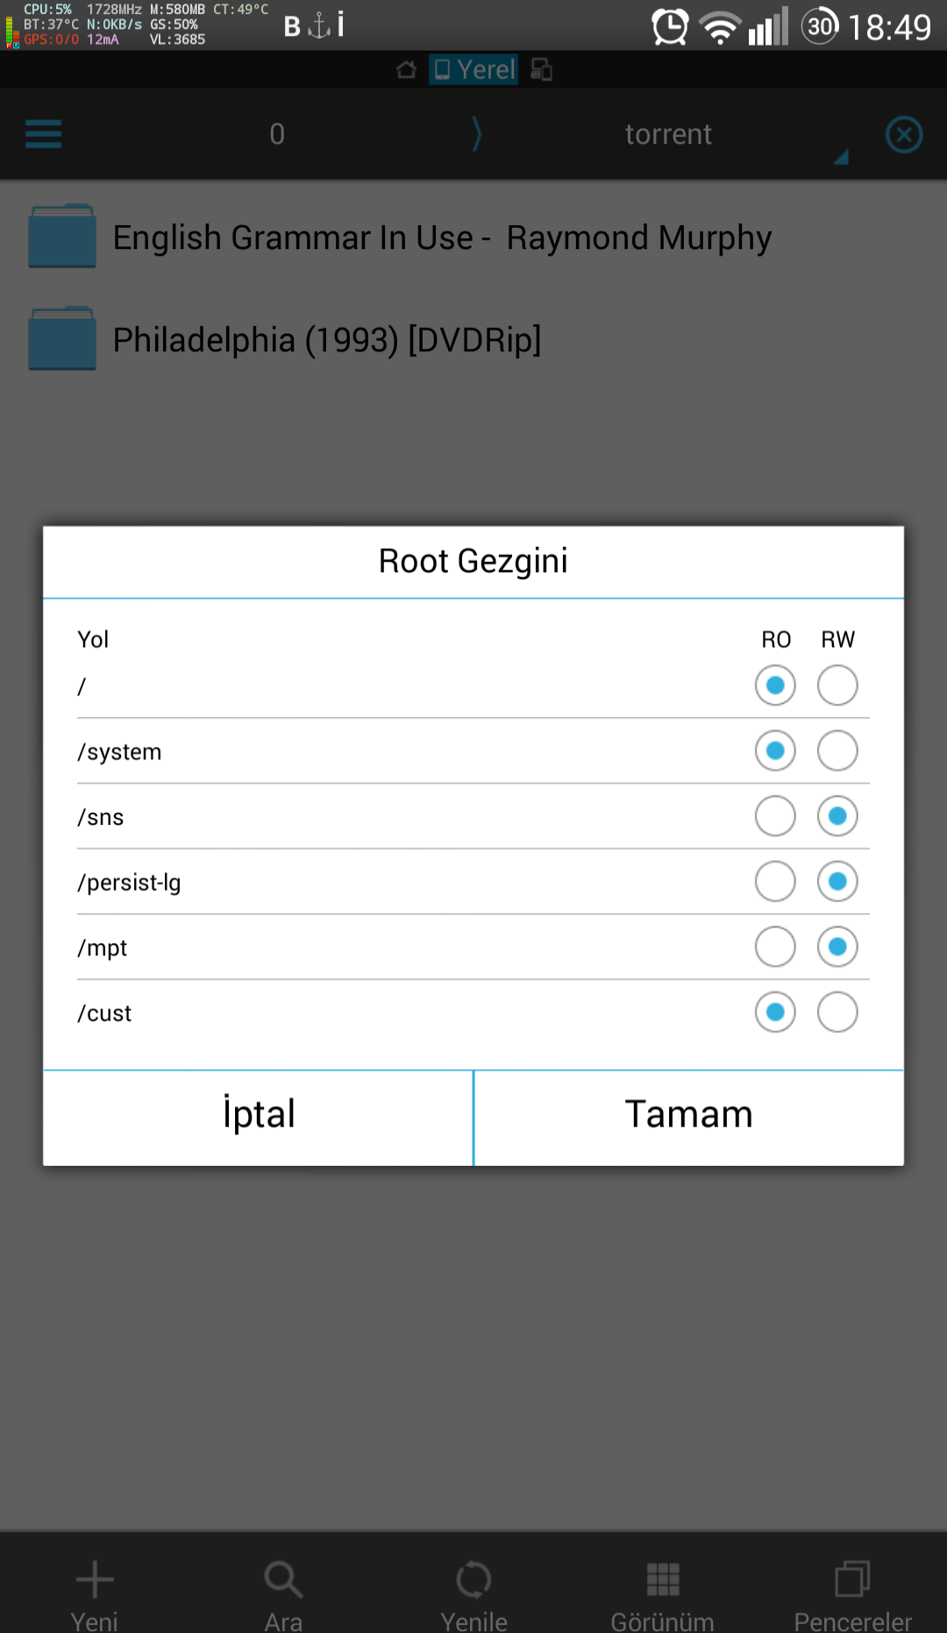
Task: Open the Pencereler windows icon
Action: 852,1580
